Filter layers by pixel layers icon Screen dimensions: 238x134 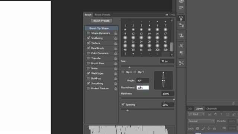[210, 114]
